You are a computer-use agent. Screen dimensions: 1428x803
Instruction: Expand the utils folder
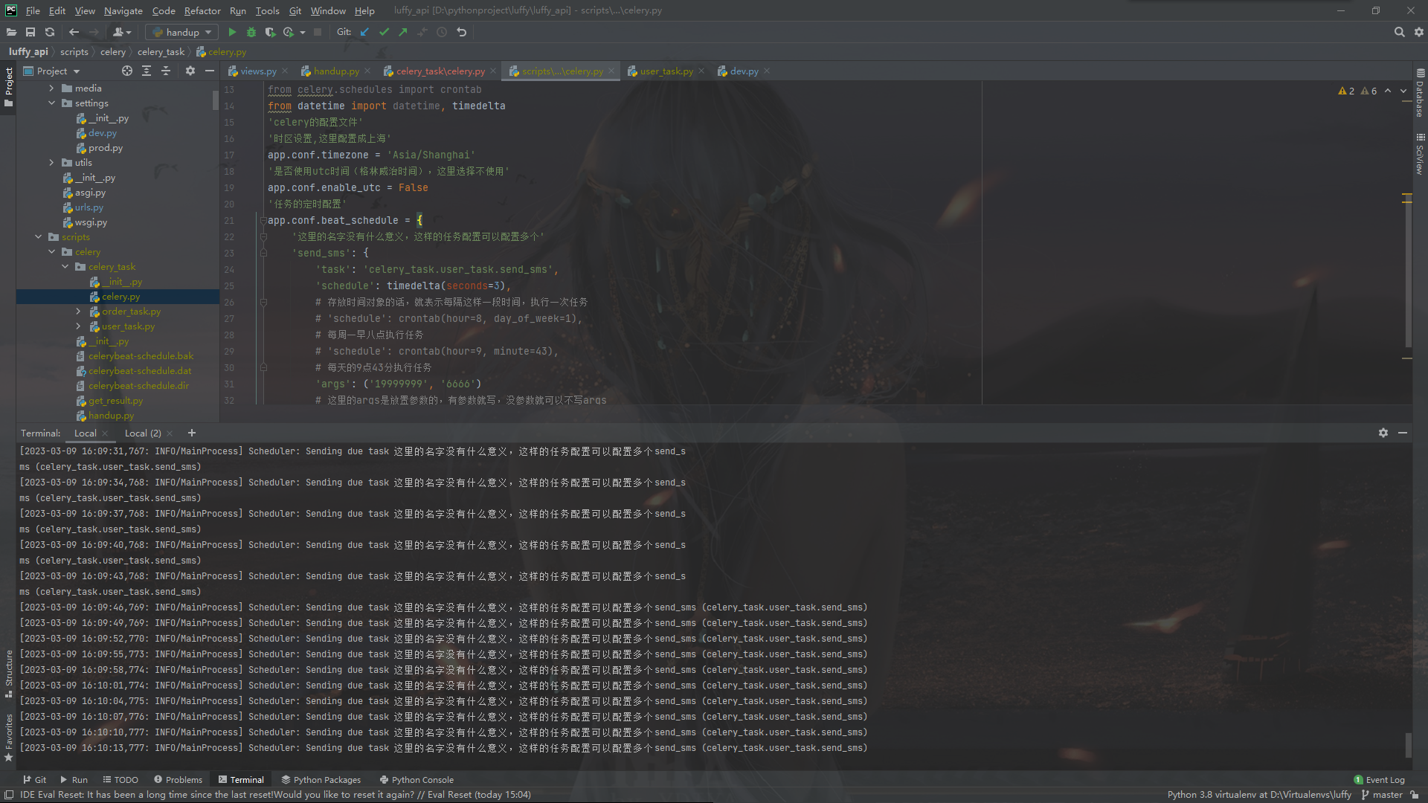point(51,162)
